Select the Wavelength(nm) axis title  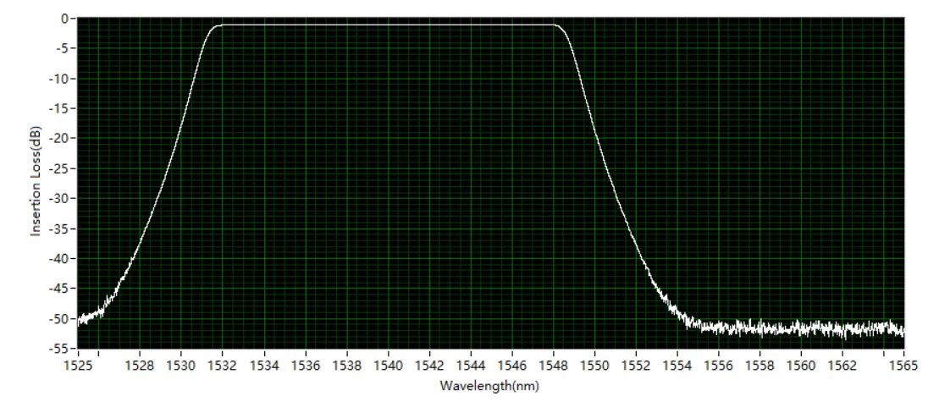coord(490,386)
